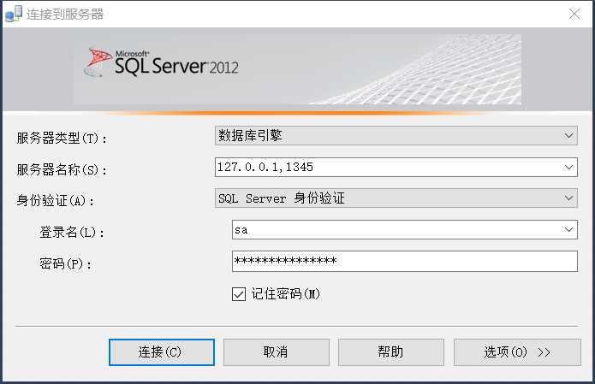The image size is (595, 384).
Task: Open the authentication (身份验证) dropdown
Action: [396, 198]
